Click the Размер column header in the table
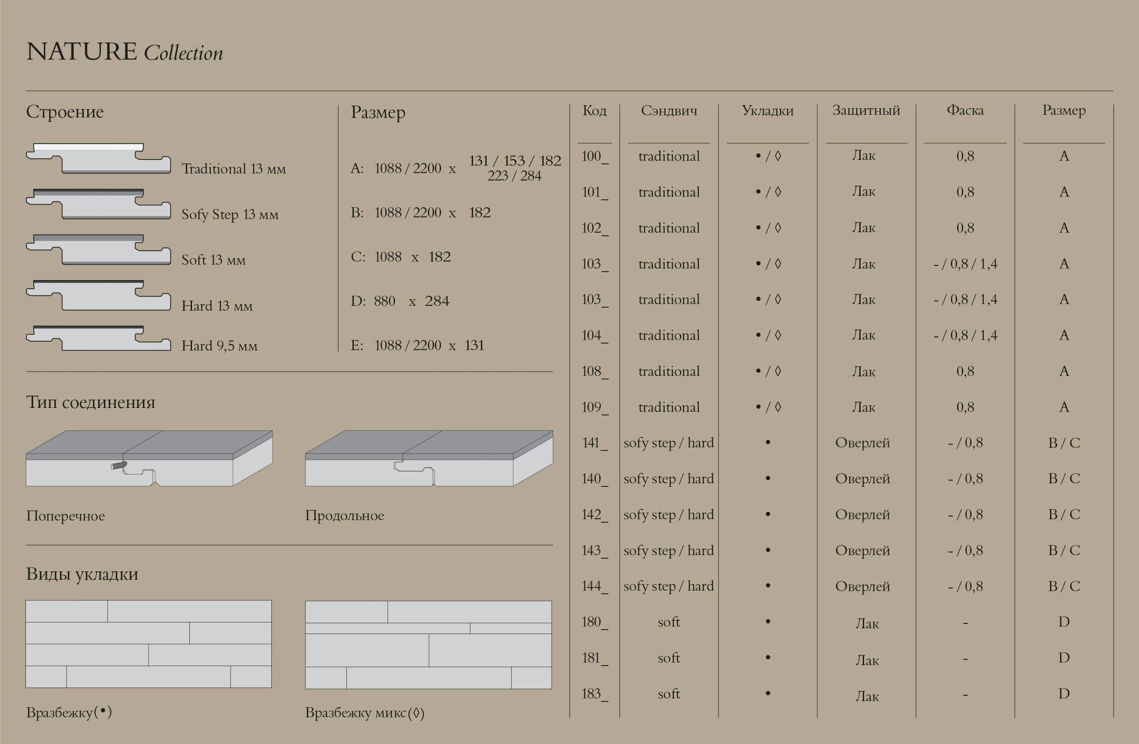The height and width of the screenshot is (744, 1139). pyautogui.click(x=1064, y=111)
